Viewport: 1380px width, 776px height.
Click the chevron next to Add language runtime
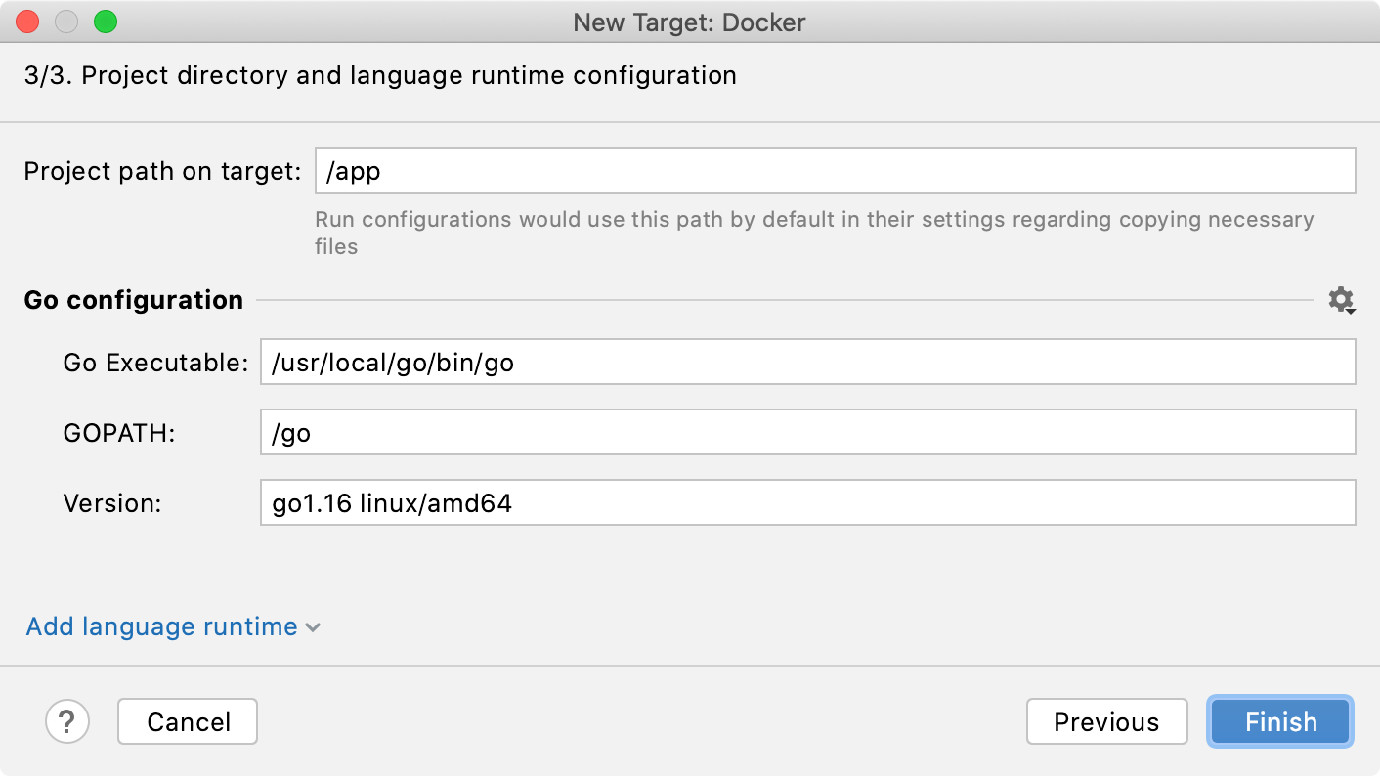(x=312, y=628)
